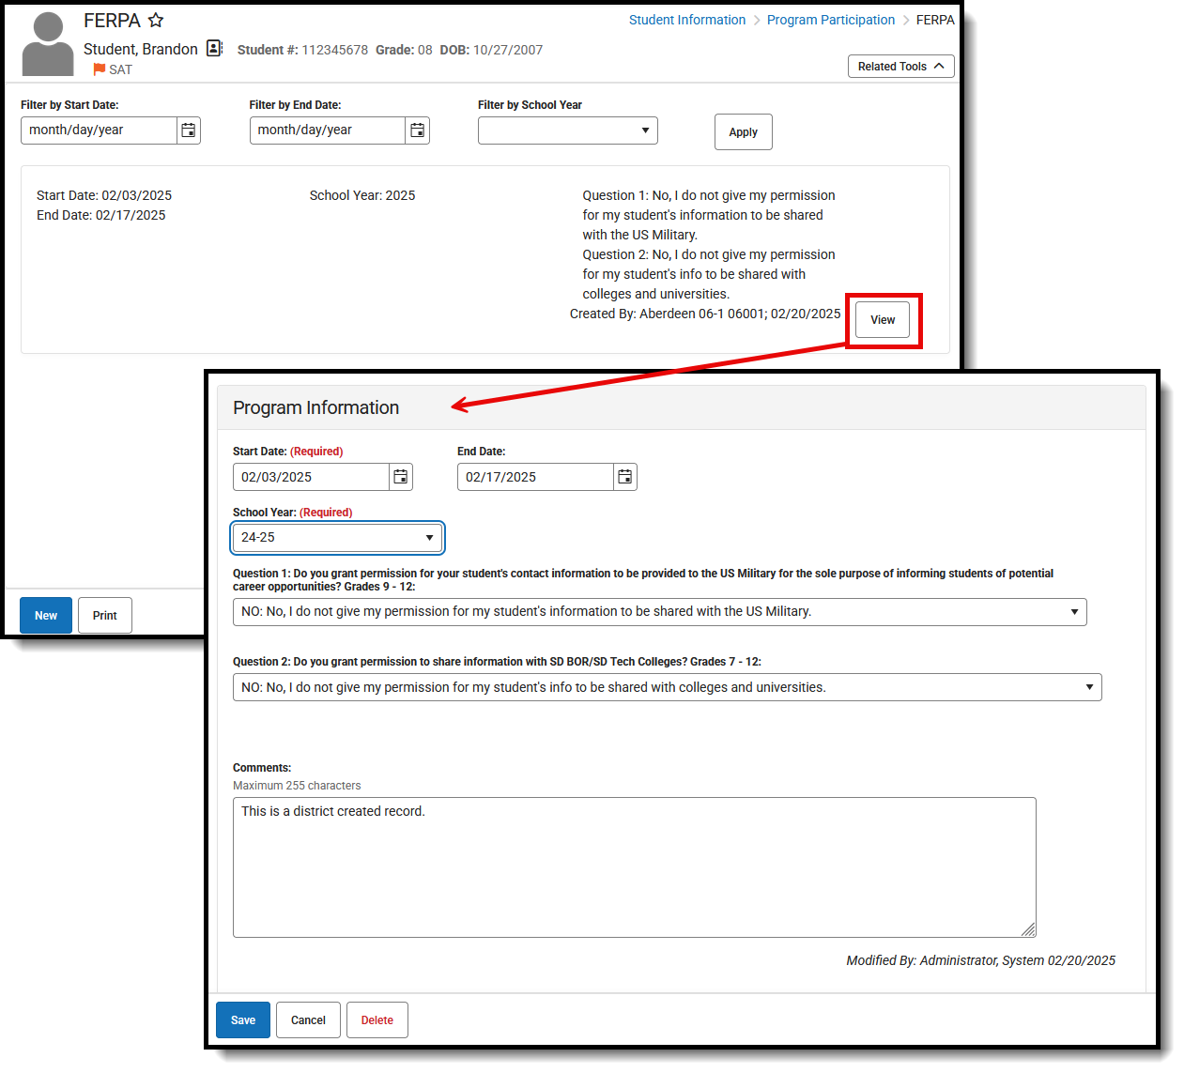This screenshot has width=1184, height=1073.
Task: Click the Apply filter button
Action: pos(743,131)
